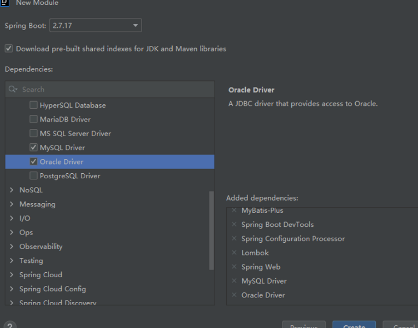Expand the Spring Cloud category
This screenshot has width=418, height=328.
point(12,275)
